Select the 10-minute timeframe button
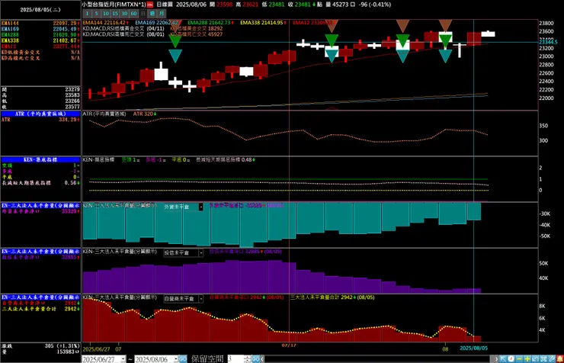Image resolution: width=564 pixels, height=363 pixels. [106, 13]
